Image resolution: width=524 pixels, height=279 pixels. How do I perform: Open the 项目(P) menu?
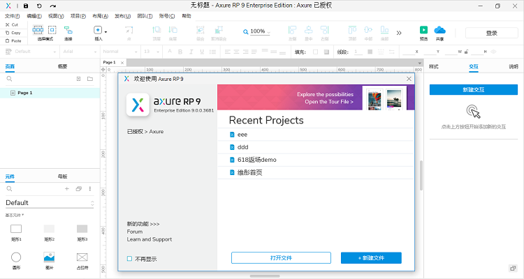tap(78, 16)
